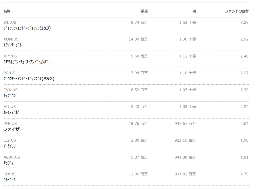256x189 pixels.
Task: Open the ホーム・デポ company name link
Action: point(11,112)
